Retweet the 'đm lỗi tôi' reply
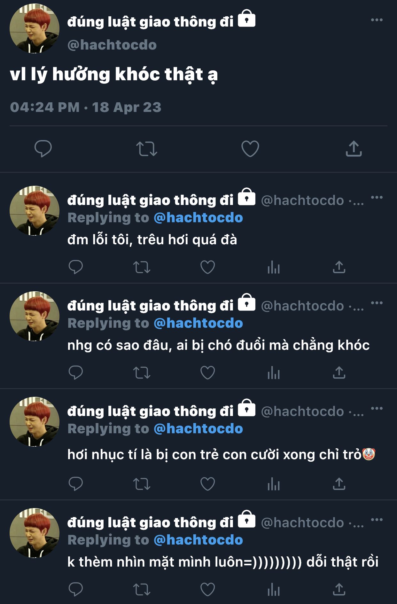Screen dimensions: 397x604 142,267
